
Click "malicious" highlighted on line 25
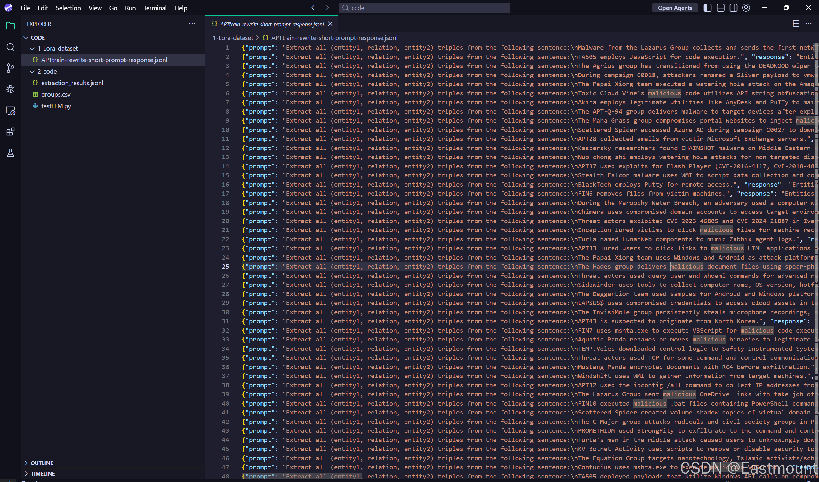[687, 267]
